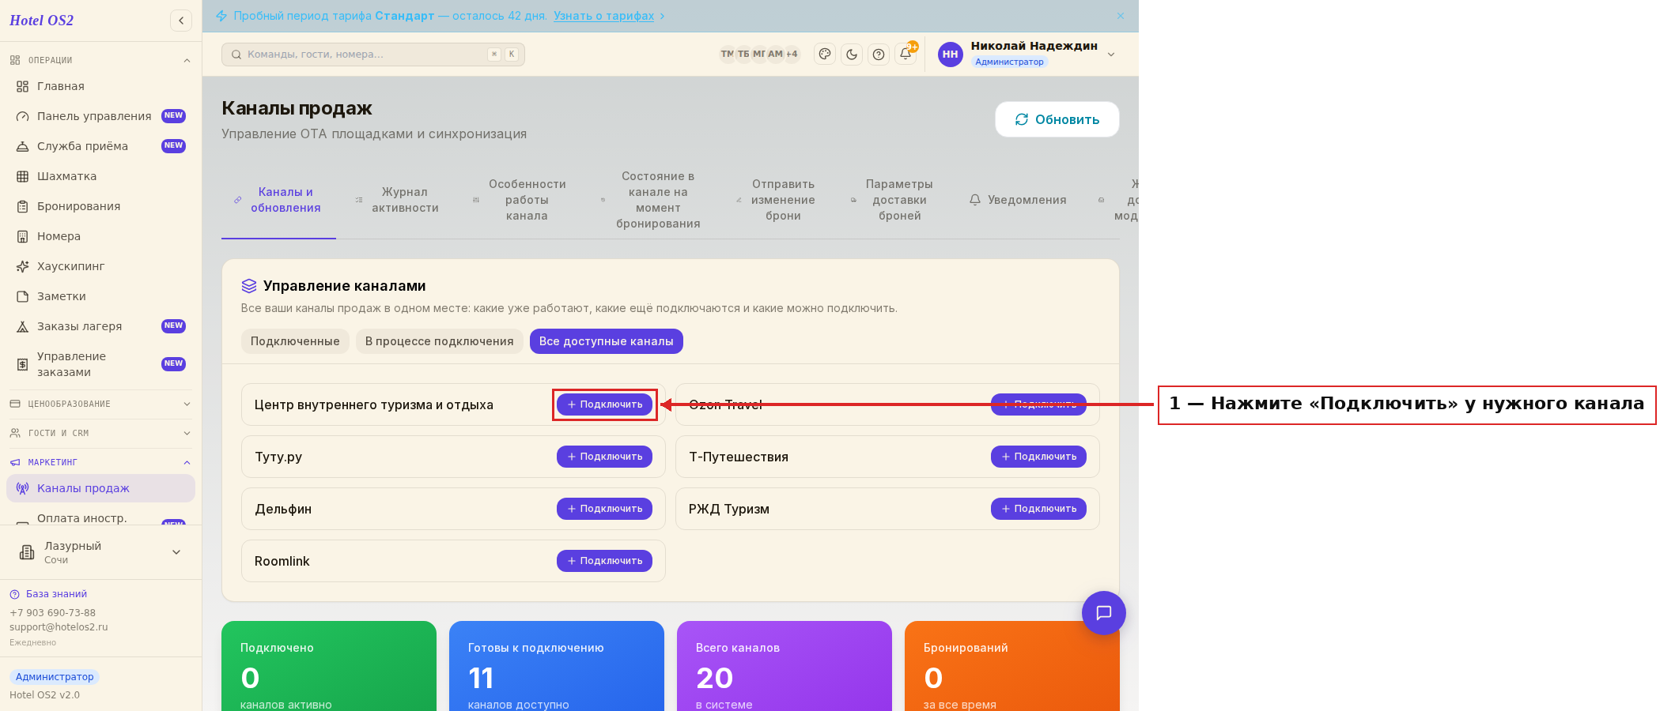Filter by В процессе подключения
1675x711 pixels.
coord(440,341)
